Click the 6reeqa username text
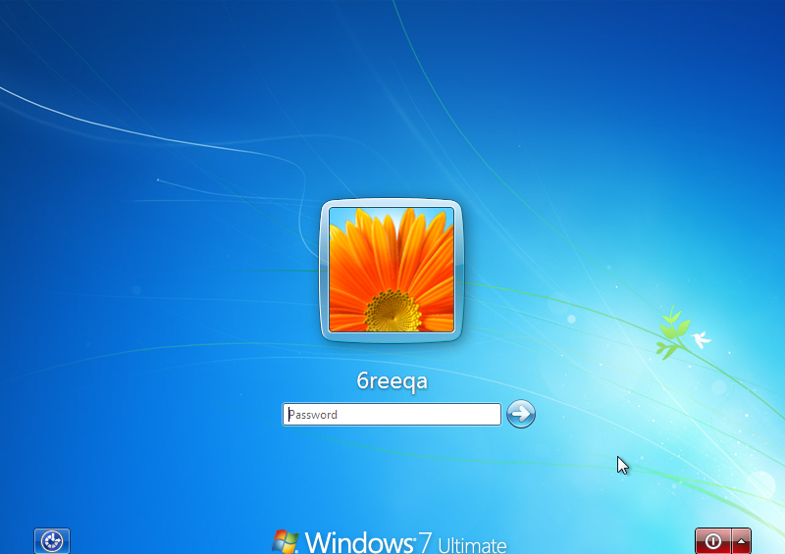The image size is (785, 554). tap(392, 381)
